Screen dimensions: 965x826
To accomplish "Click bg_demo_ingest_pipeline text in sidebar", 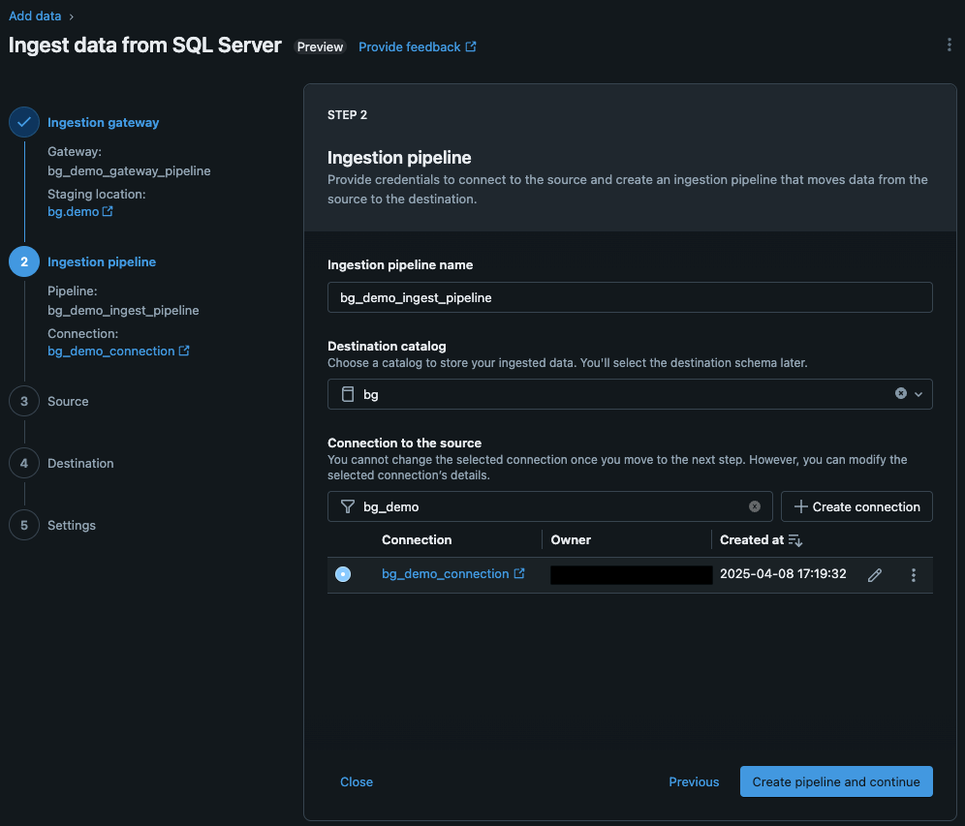I will (x=123, y=311).
